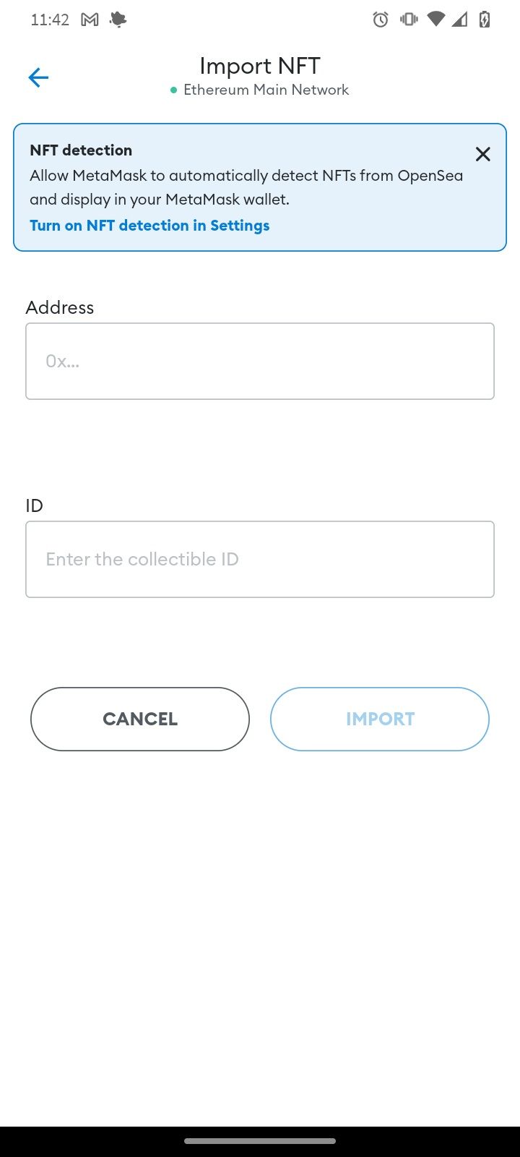Click the Gmail notification icon
Image resolution: width=520 pixels, height=1157 pixels.
(x=90, y=20)
